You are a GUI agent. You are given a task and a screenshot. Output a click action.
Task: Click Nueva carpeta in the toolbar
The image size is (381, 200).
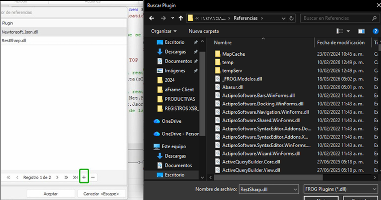pyautogui.click(x=204, y=31)
